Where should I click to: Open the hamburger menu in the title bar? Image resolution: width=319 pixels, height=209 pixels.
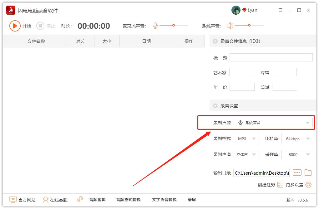click(x=280, y=10)
